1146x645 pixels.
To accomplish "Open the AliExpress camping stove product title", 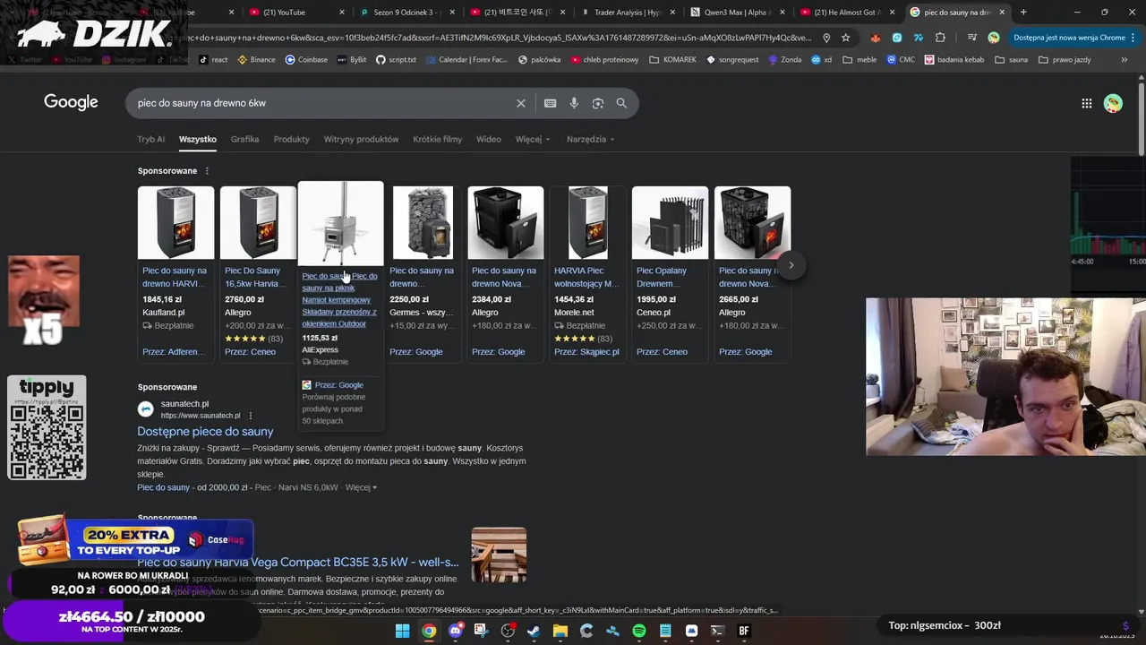I will [339, 300].
